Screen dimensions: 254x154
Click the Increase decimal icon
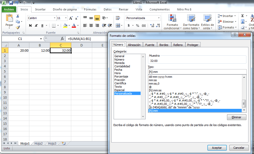(x=152, y=26)
